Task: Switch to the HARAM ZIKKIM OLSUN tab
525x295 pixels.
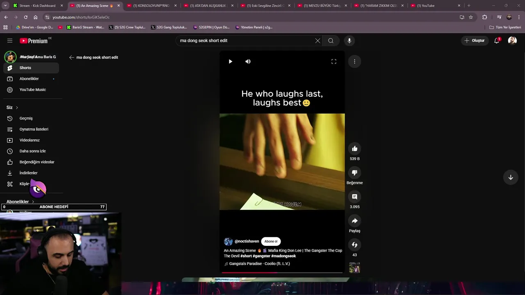Action: 379,6
